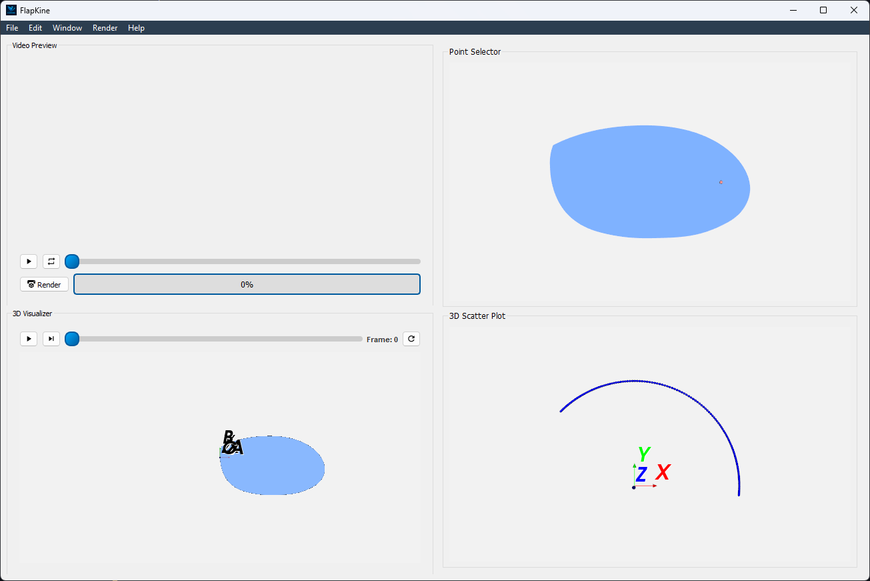Click the 3D Visualizer frame slider handle
The width and height of the screenshot is (870, 581).
(x=72, y=339)
